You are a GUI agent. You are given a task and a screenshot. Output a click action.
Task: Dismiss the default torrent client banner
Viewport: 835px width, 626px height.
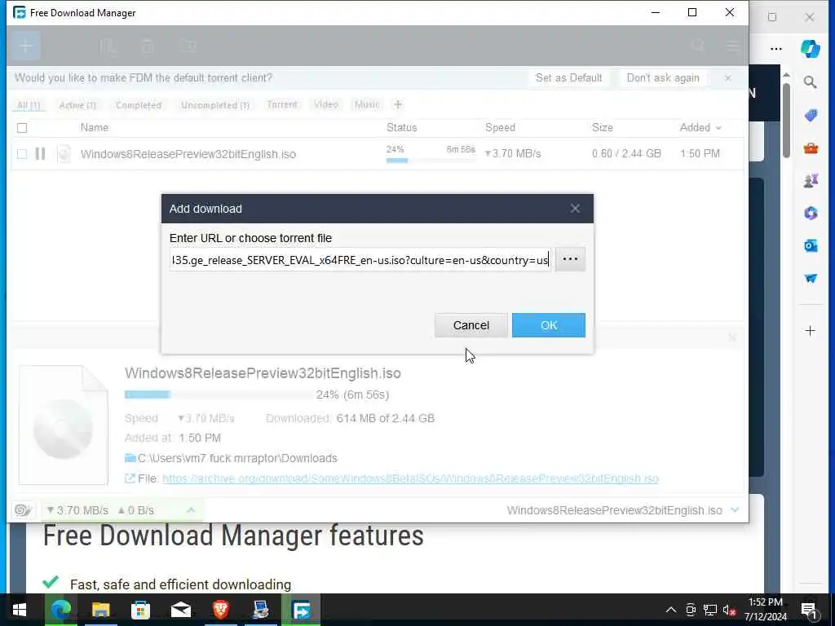(x=728, y=78)
